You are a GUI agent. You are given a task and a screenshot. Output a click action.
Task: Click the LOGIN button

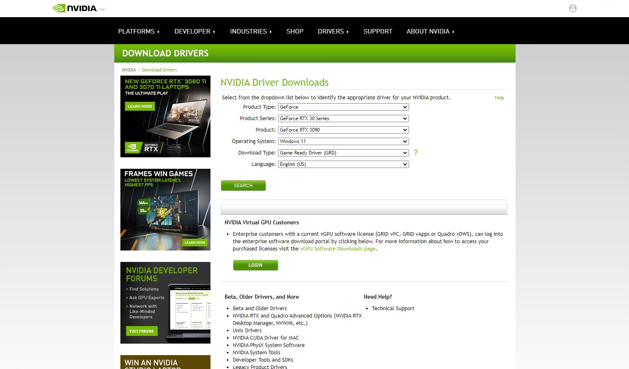pyautogui.click(x=256, y=265)
